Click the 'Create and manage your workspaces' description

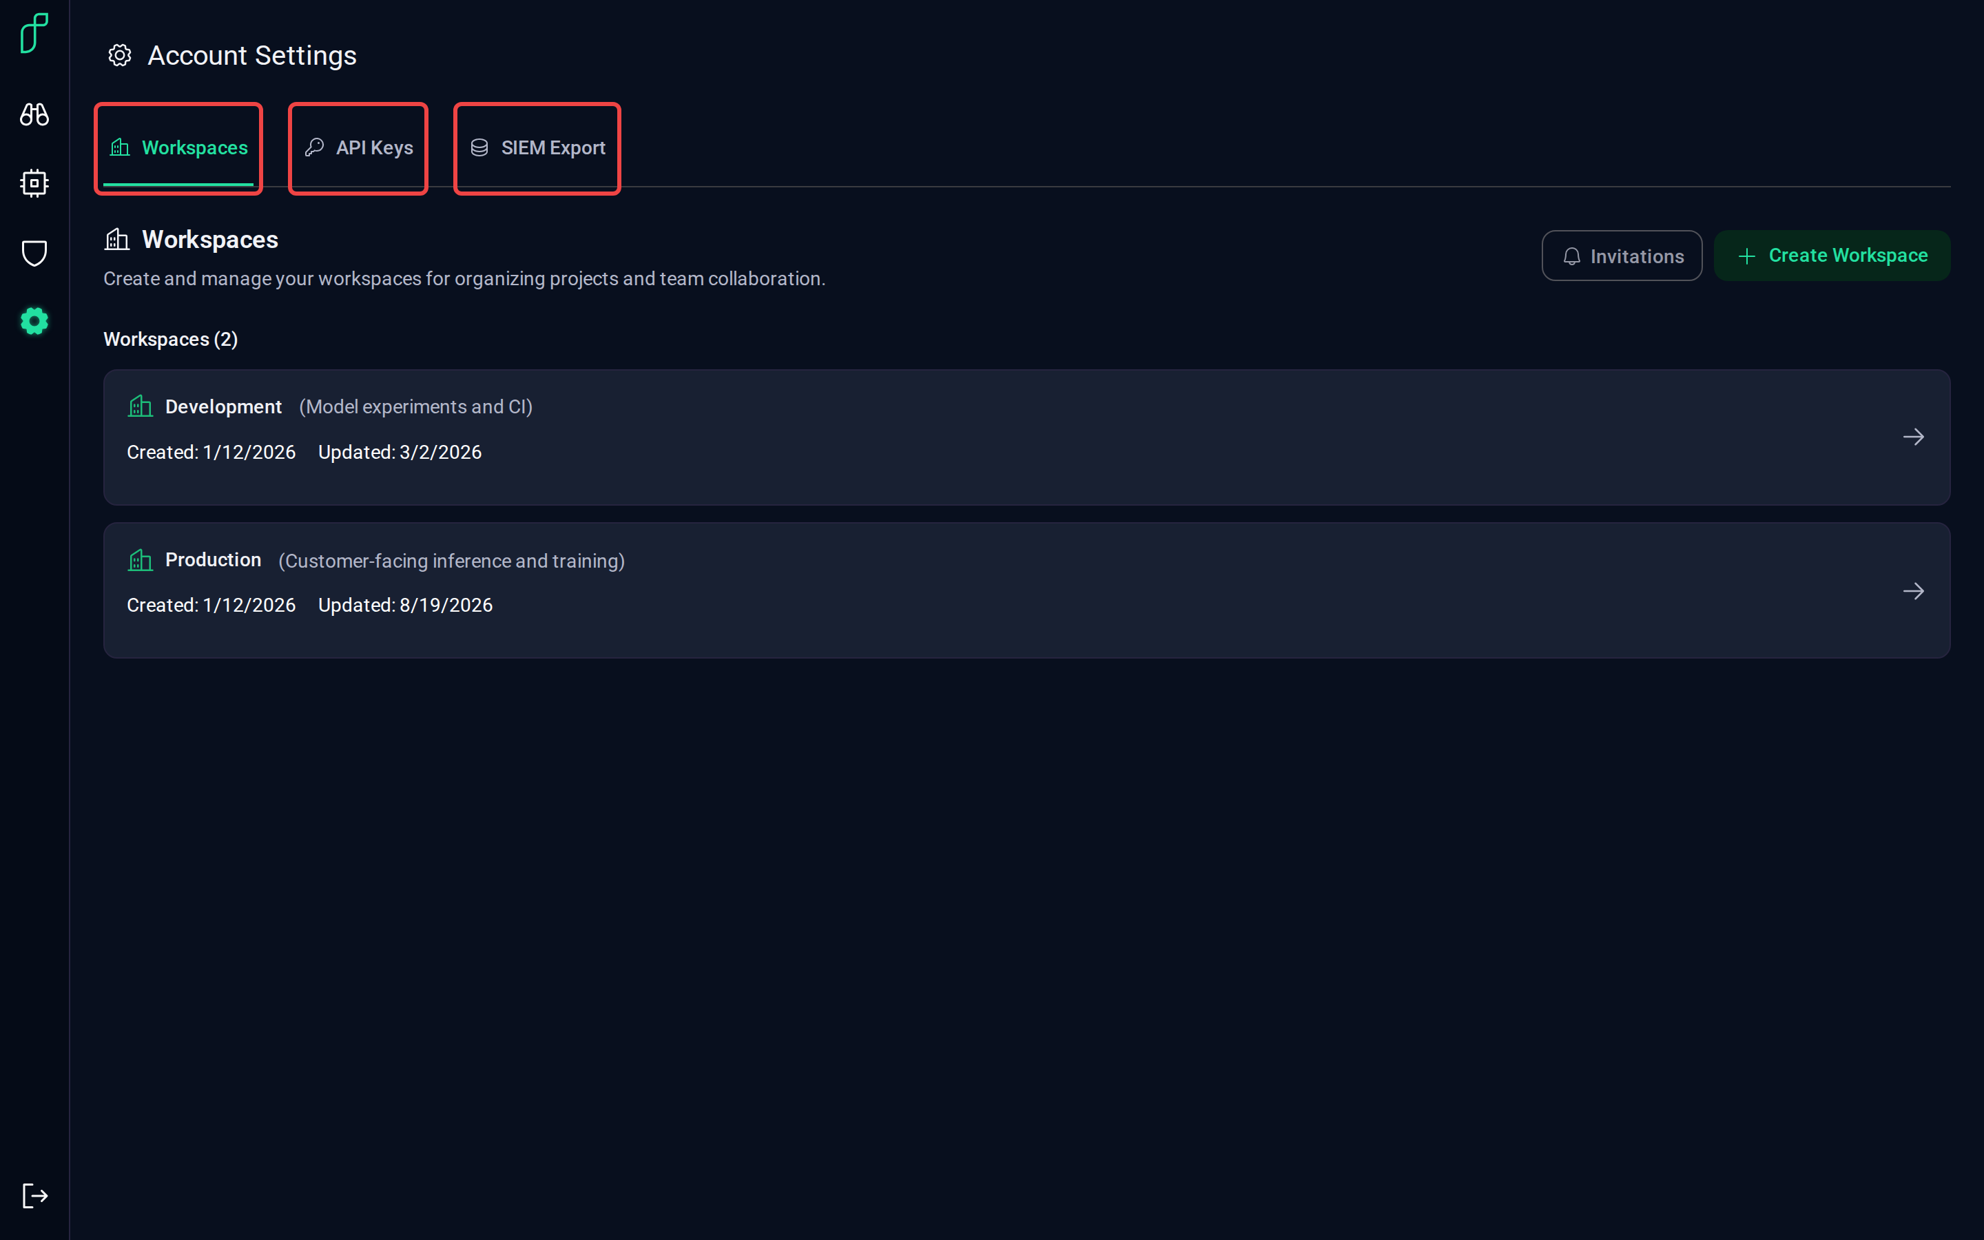(464, 279)
